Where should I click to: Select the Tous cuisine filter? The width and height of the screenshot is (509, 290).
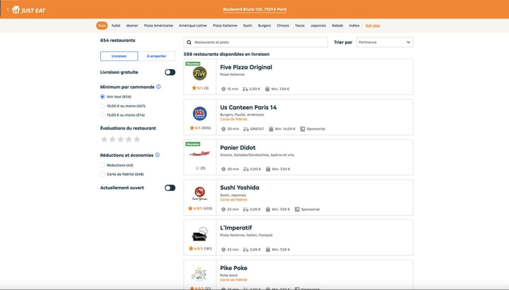(x=102, y=26)
